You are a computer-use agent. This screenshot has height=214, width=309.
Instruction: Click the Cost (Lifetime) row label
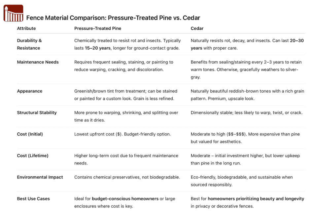pyautogui.click(x=33, y=155)
